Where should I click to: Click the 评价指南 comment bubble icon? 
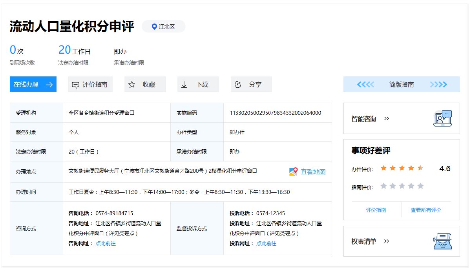tap(75, 85)
